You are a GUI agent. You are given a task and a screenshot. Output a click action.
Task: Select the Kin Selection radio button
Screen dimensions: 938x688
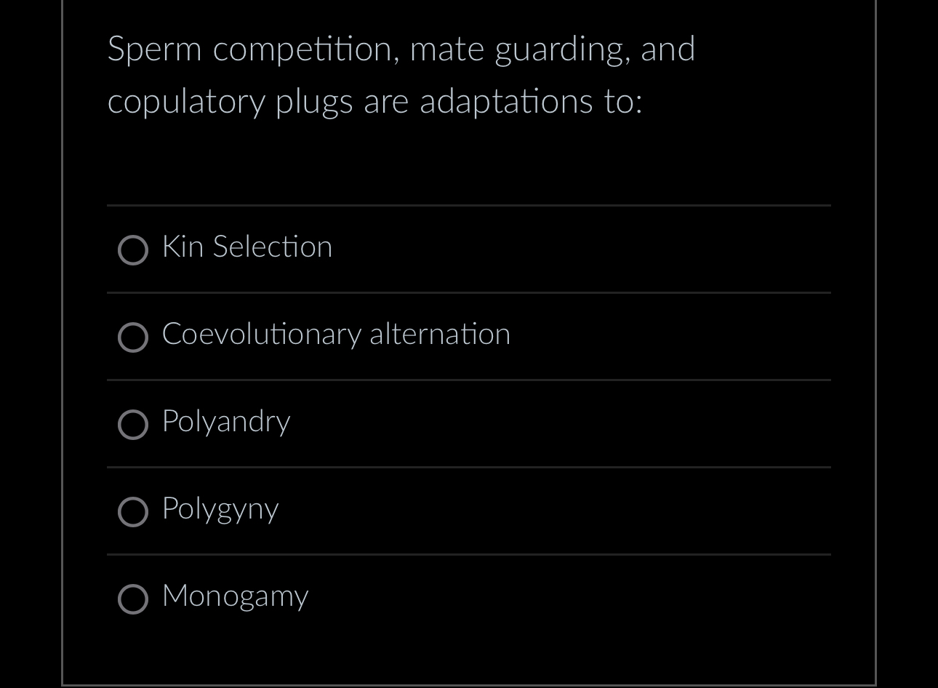pos(133,250)
